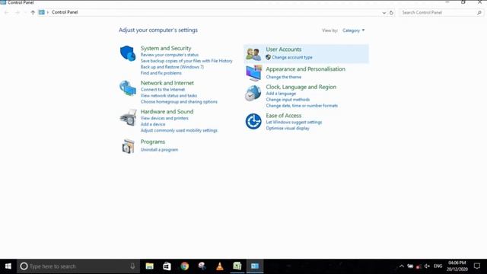
Task: Click View network status and tasks
Action: pyautogui.click(x=169, y=96)
